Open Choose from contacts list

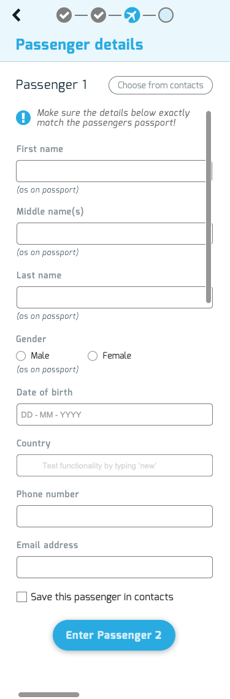click(x=161, y=85)
